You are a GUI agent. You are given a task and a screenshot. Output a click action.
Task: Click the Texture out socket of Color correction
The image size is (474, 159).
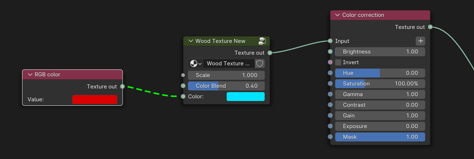(430, 27)
